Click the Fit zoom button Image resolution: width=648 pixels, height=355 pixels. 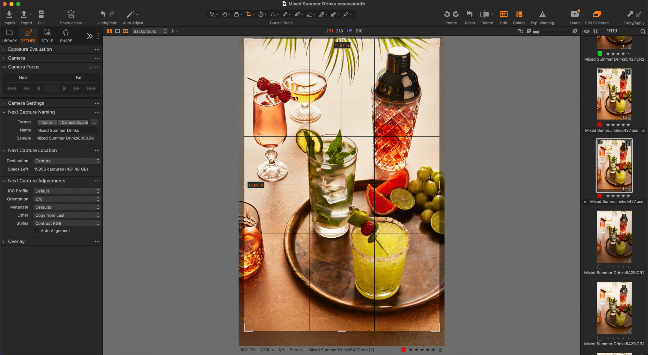point(520,31)
